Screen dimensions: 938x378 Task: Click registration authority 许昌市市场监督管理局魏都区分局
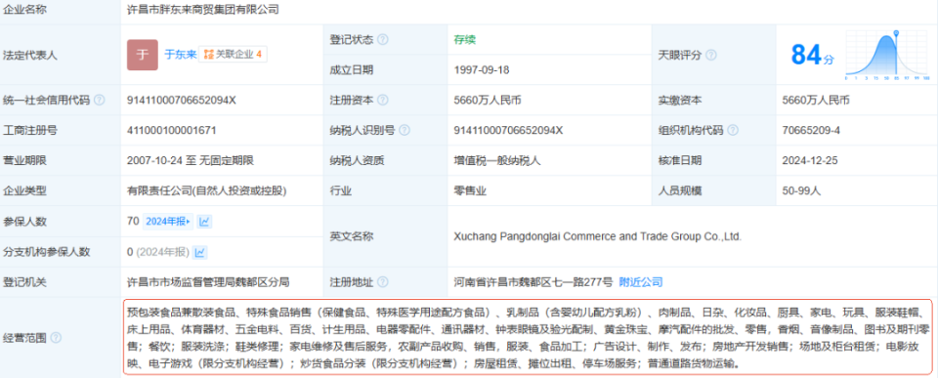[x=208, y=281]
